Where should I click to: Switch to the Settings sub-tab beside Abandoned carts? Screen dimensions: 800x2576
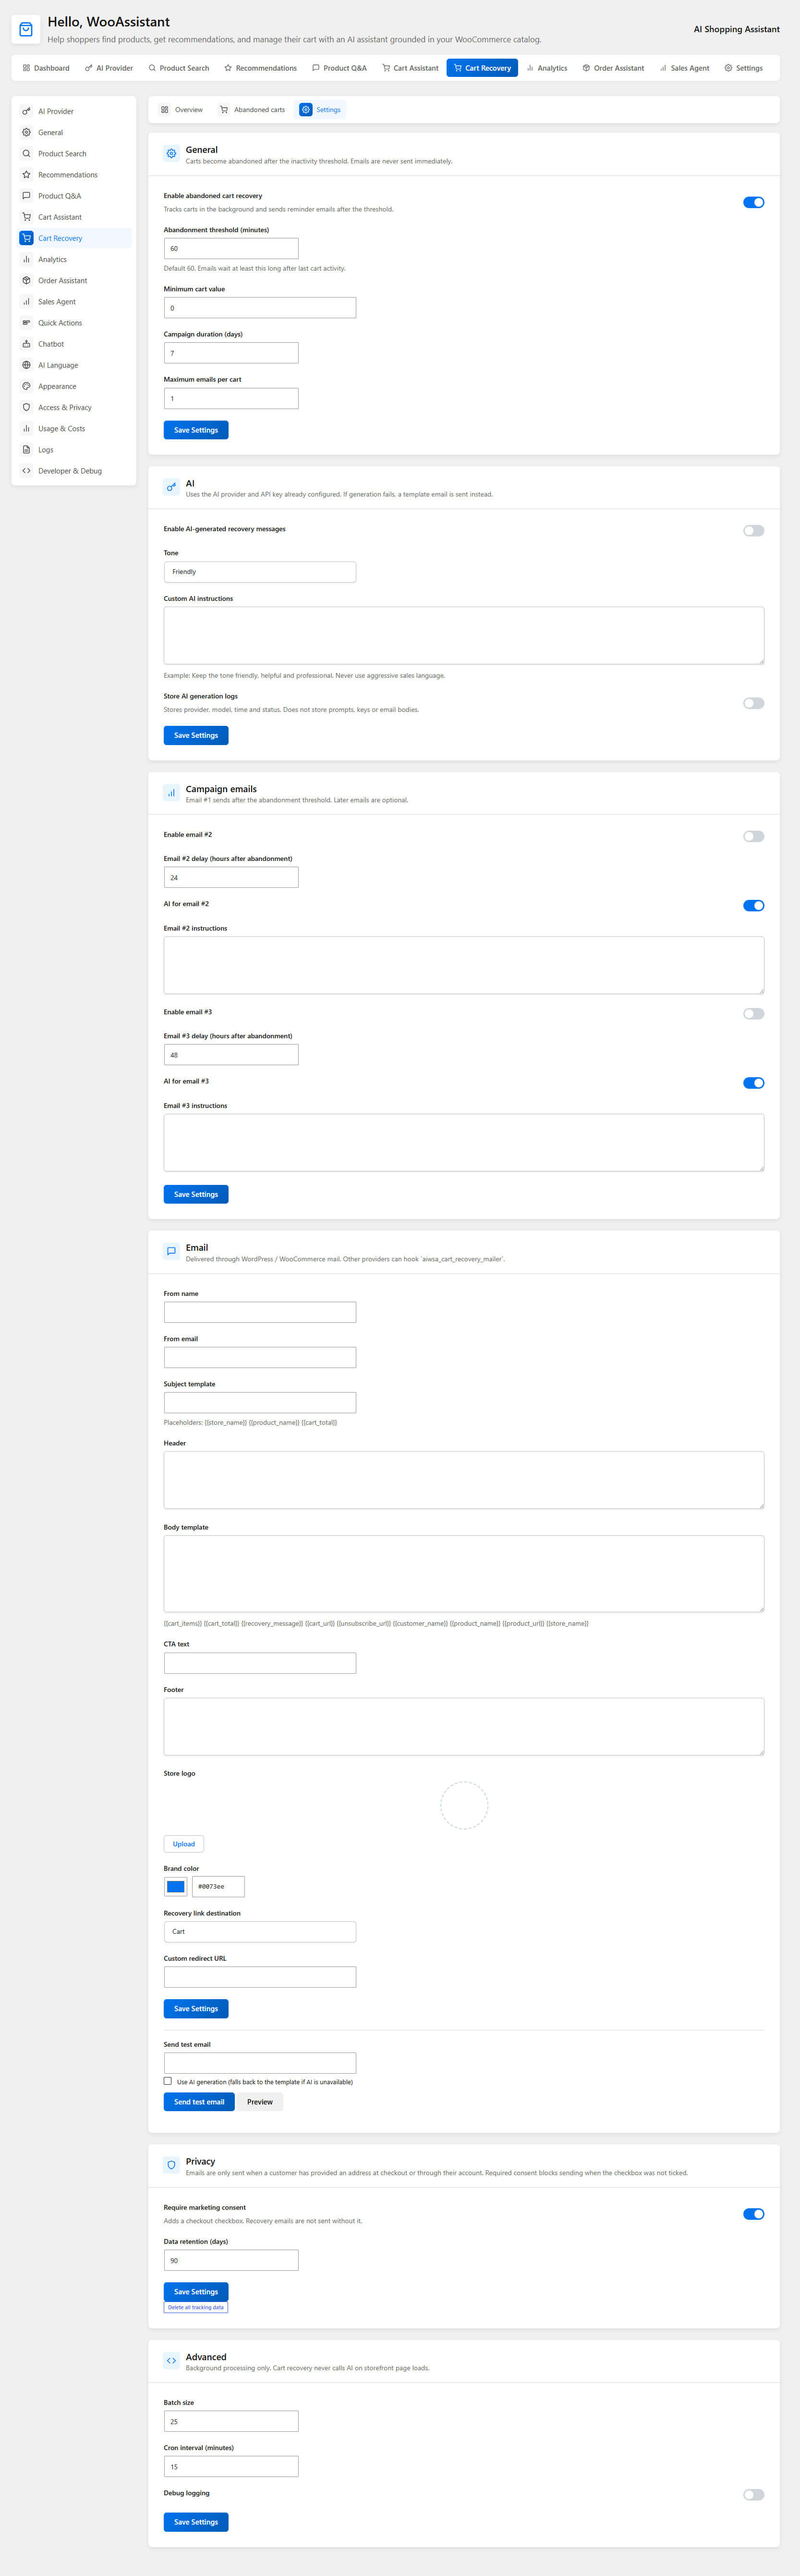click(x=322, y=110)
